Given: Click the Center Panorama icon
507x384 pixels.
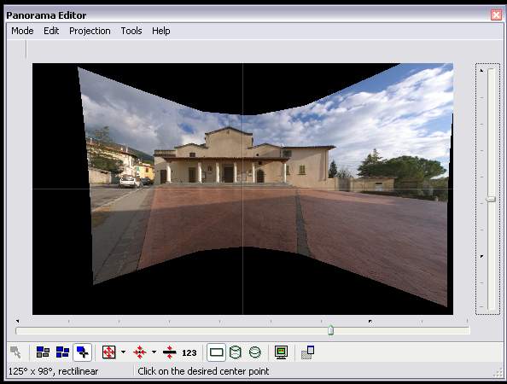Looking at the screenshot, I should 139,352.
